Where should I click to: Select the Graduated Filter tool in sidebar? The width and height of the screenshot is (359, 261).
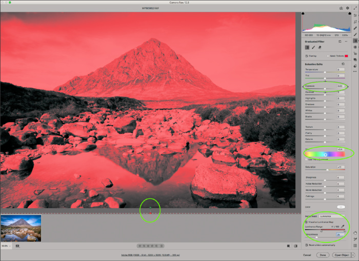click(355, 40)
